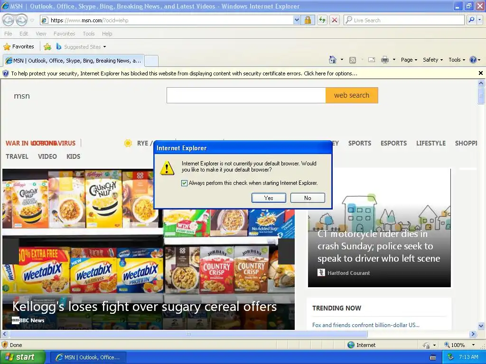
Task: Click the Hartford Courant source icon
Action: coord(321,273)
